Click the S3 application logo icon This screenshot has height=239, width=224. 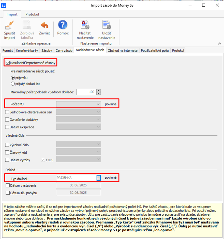[4, 6]
